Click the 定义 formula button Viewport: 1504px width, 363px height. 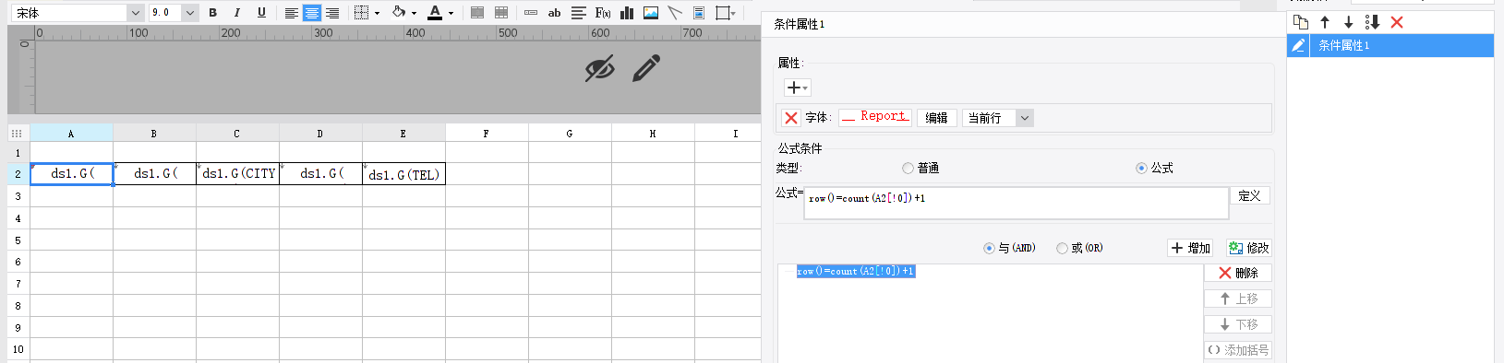click(x=1249, y=195)
